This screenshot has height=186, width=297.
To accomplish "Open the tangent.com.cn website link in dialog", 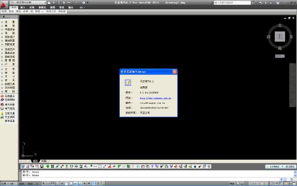I will 155,98.
